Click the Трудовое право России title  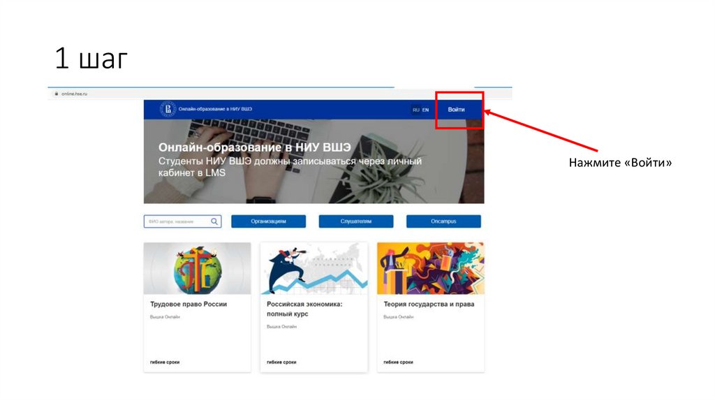click(x=189, y=305)
